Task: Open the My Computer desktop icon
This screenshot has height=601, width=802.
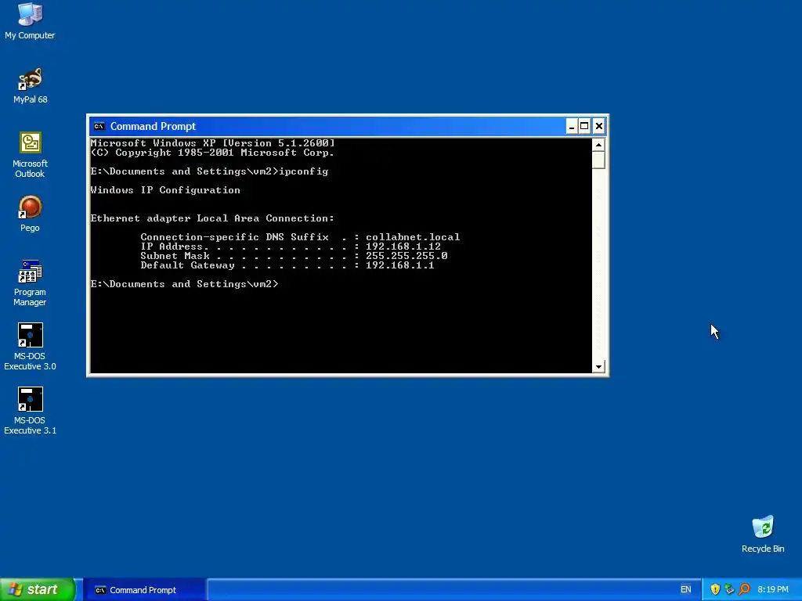Action: pos(30,20)
